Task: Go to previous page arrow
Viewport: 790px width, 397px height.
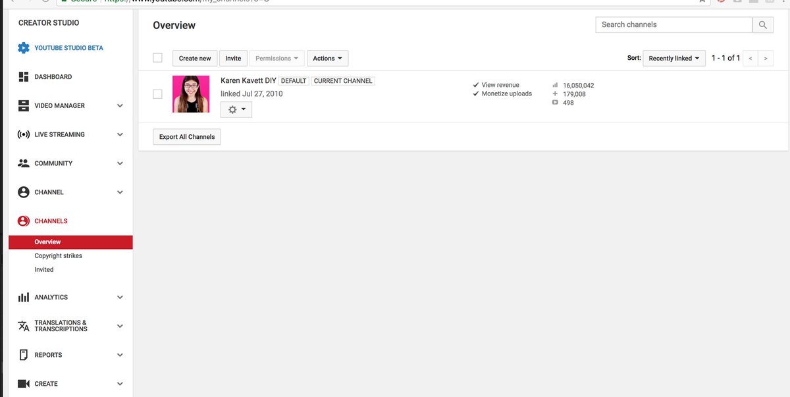Action: coord(750,59)
